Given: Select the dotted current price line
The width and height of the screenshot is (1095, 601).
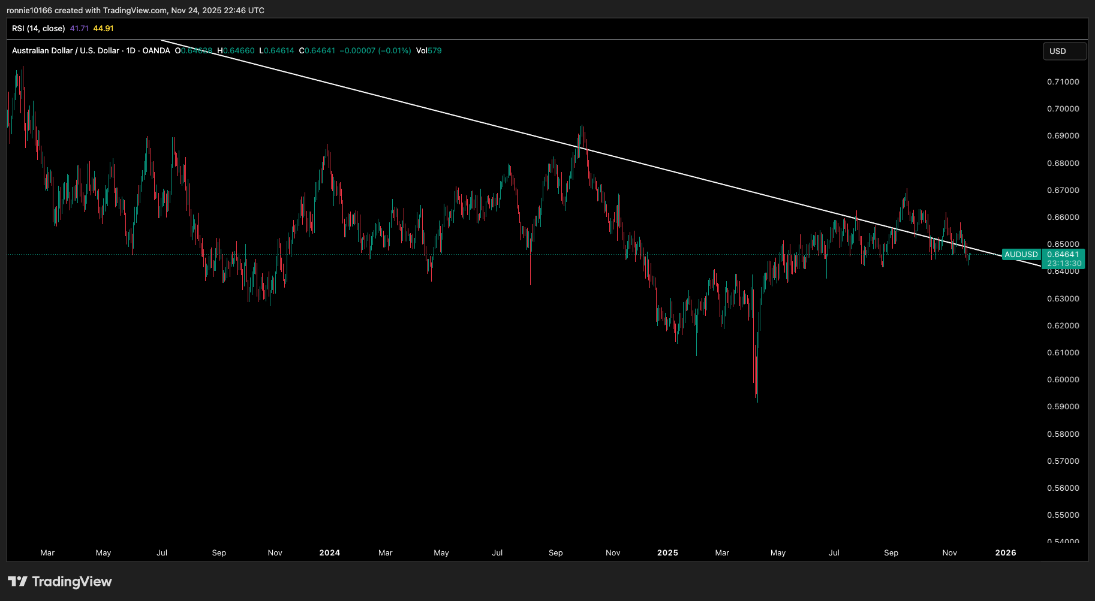Looking at the screenshot, I should pyautogui.click(x=180, y=254).
